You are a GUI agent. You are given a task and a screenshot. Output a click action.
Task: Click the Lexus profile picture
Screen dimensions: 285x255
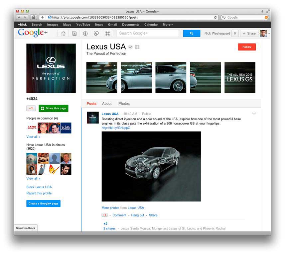(x=51, y=68)
